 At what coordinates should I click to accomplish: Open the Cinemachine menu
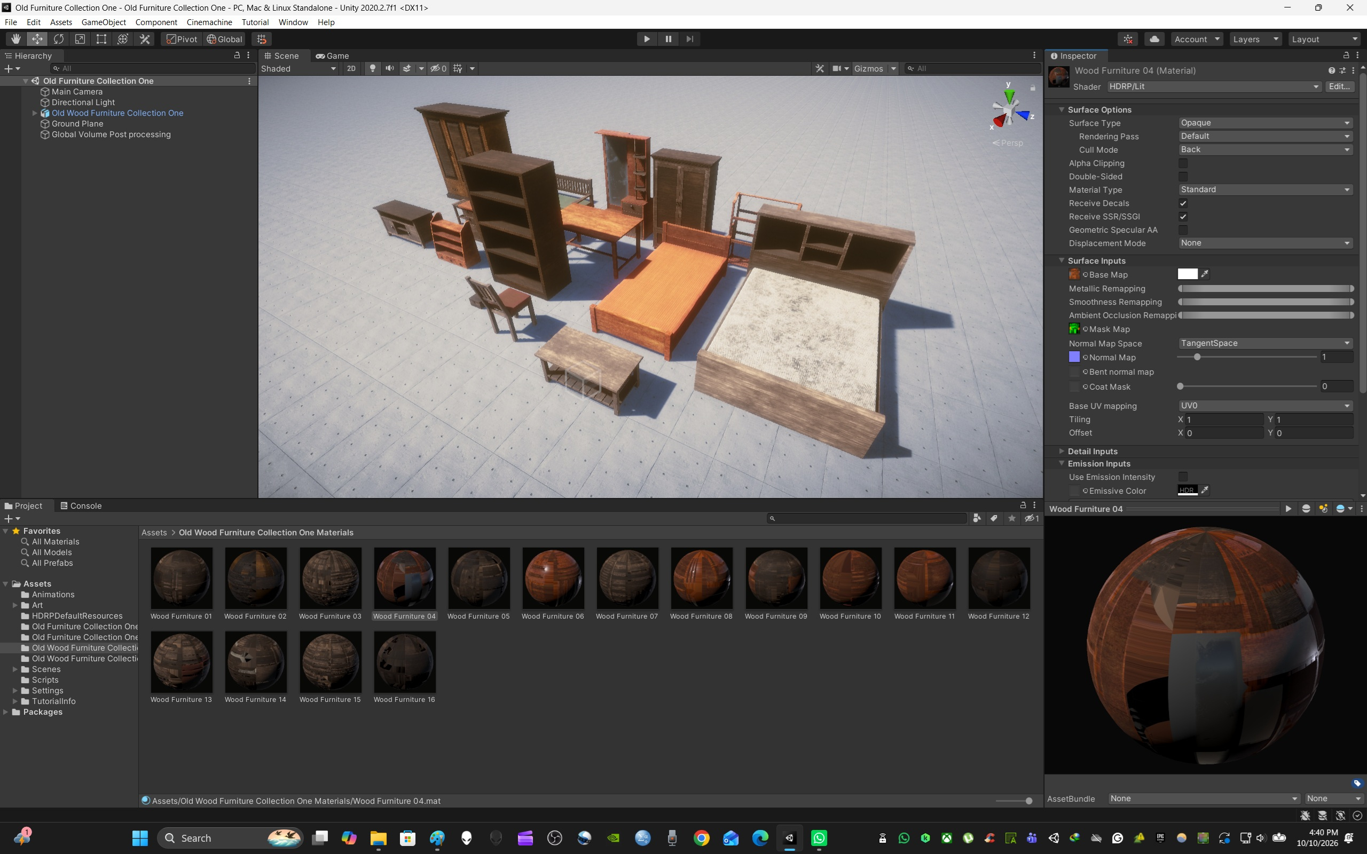[x=209, y=22]
